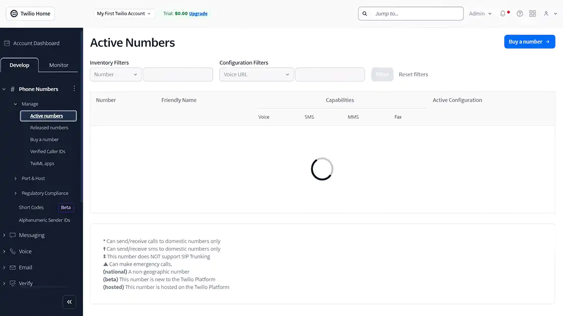Open Verified Caller IDs
The width and height of the screenshot is (563, 316).
[x=48, y=151]
